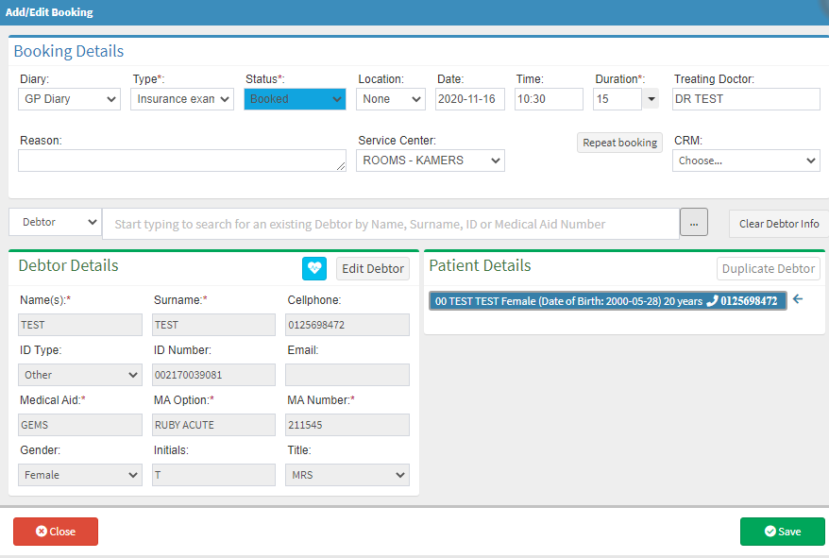Open the CRM Choose dropdown
Screen dimensions: 829x558
(746, 161)
